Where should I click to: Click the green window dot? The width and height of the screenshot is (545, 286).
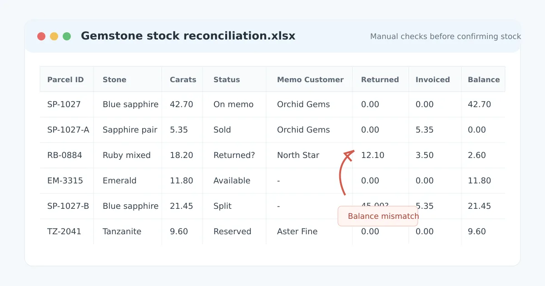[x=67, y=36]
